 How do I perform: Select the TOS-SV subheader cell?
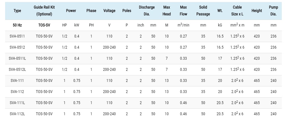click(44, 25)
